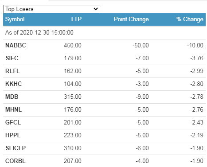Open the MDB symbol link
Viewport: 207px width, 167px height.
[12, 97]
